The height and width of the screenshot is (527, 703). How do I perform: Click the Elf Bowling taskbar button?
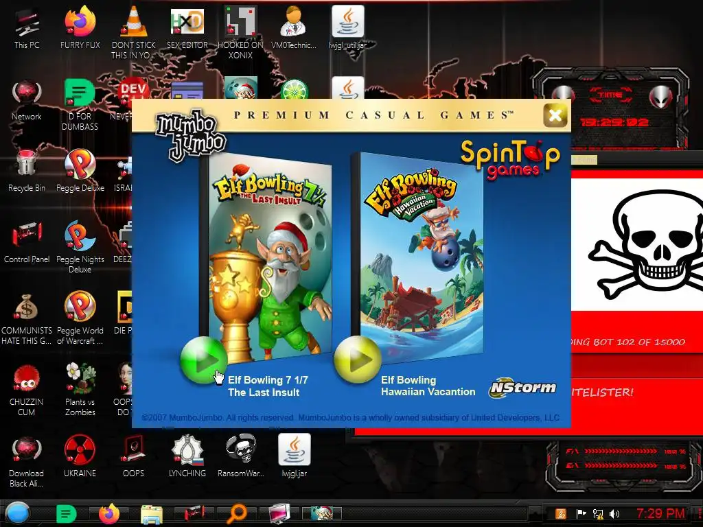pyautogui.click(x=322, y=513)
